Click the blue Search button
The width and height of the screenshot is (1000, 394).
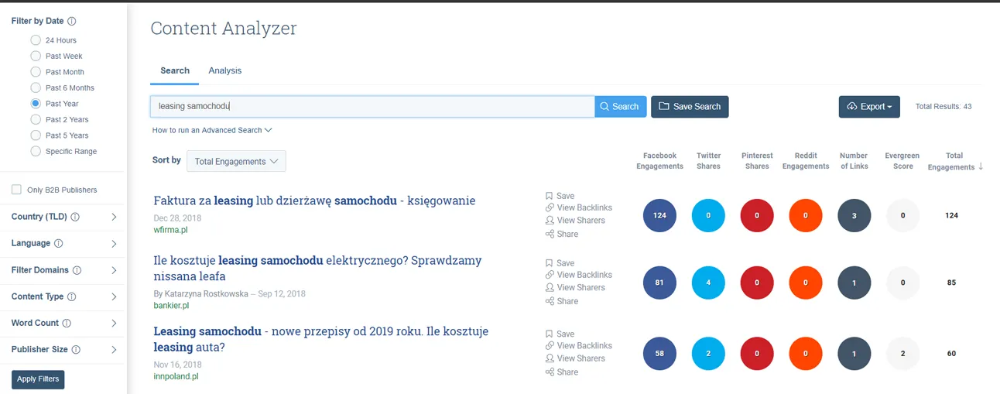coord(621,107)
